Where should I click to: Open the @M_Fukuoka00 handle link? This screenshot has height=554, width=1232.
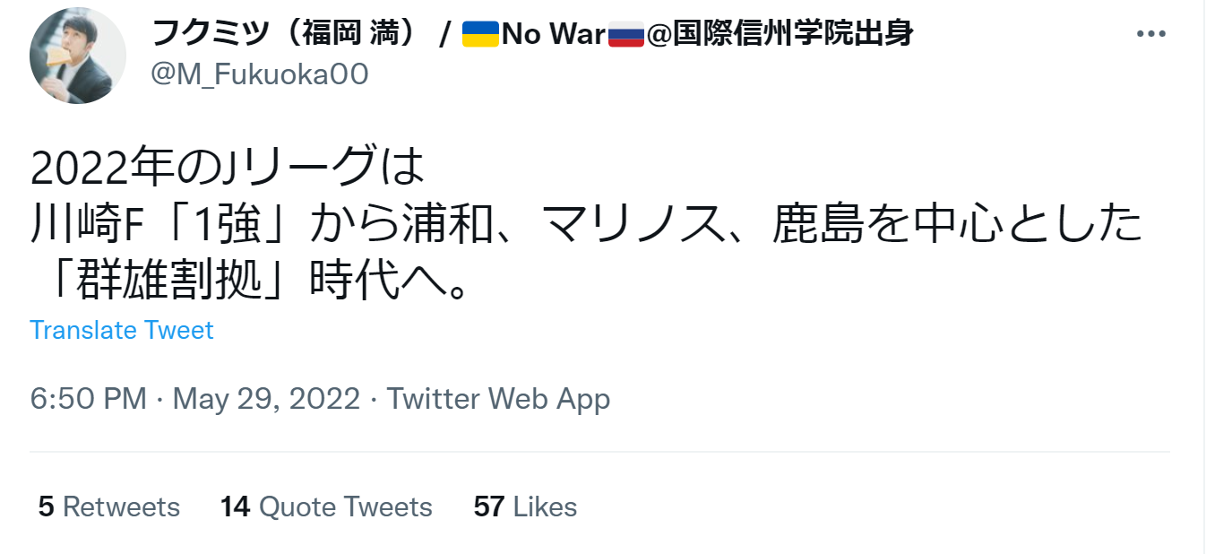click(x=260, y=74)
